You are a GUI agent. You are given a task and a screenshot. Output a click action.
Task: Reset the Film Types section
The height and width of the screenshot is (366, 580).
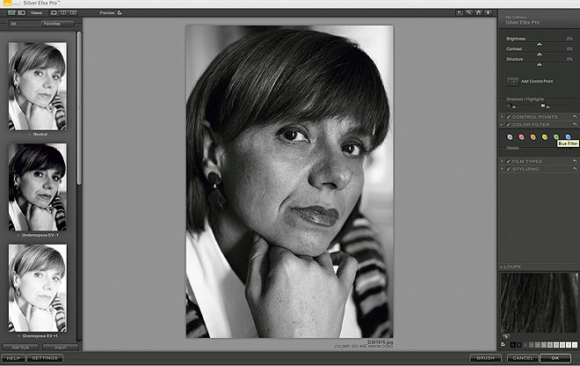(x=575, y=161)
